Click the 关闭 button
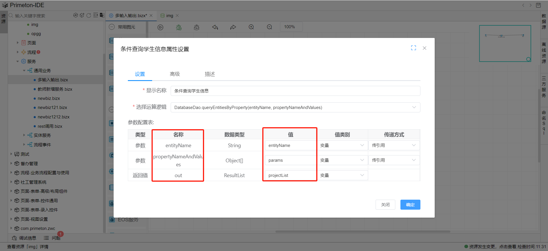 click(x=385, y=205)
